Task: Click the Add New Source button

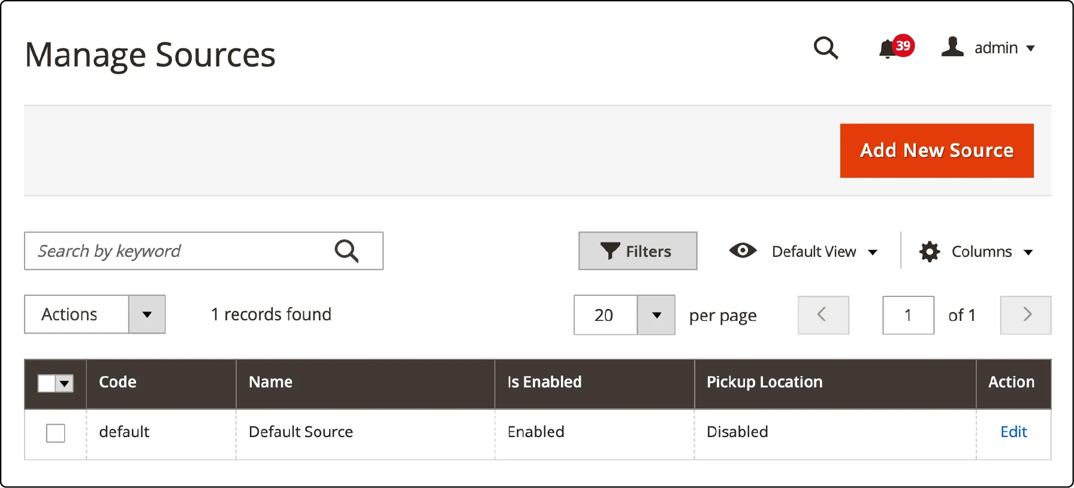Action: click(x=936, y=150)
